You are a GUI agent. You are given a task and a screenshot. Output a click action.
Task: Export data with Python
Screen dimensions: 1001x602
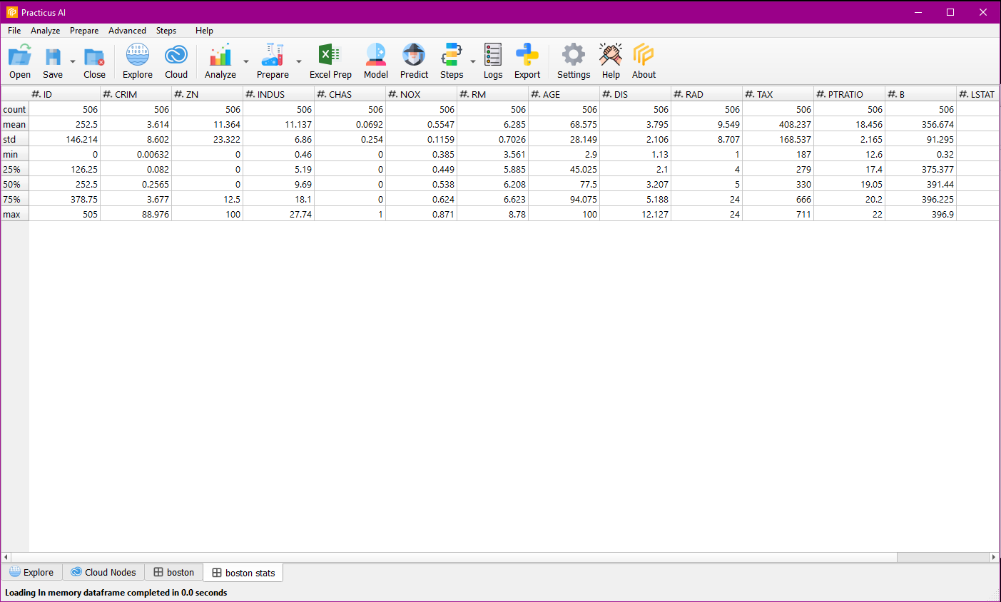(527, 61)
